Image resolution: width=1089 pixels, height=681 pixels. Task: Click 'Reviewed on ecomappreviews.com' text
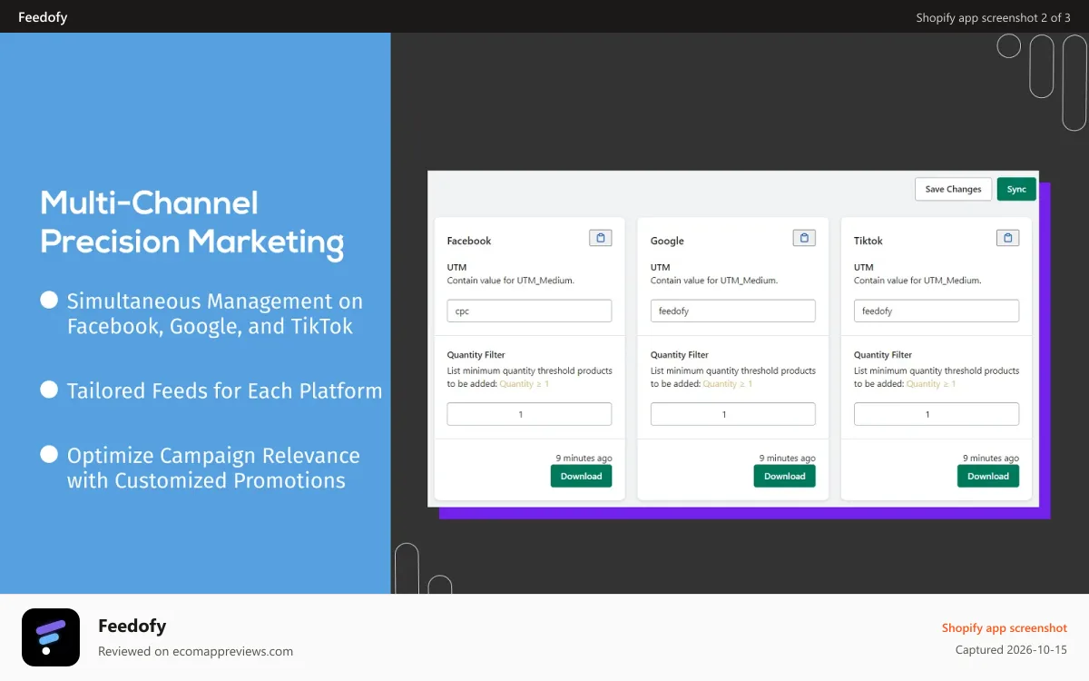tap(195, 651)
